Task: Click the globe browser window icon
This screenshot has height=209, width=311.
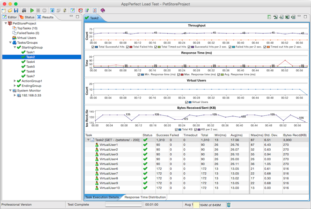Action: (52, 11)
